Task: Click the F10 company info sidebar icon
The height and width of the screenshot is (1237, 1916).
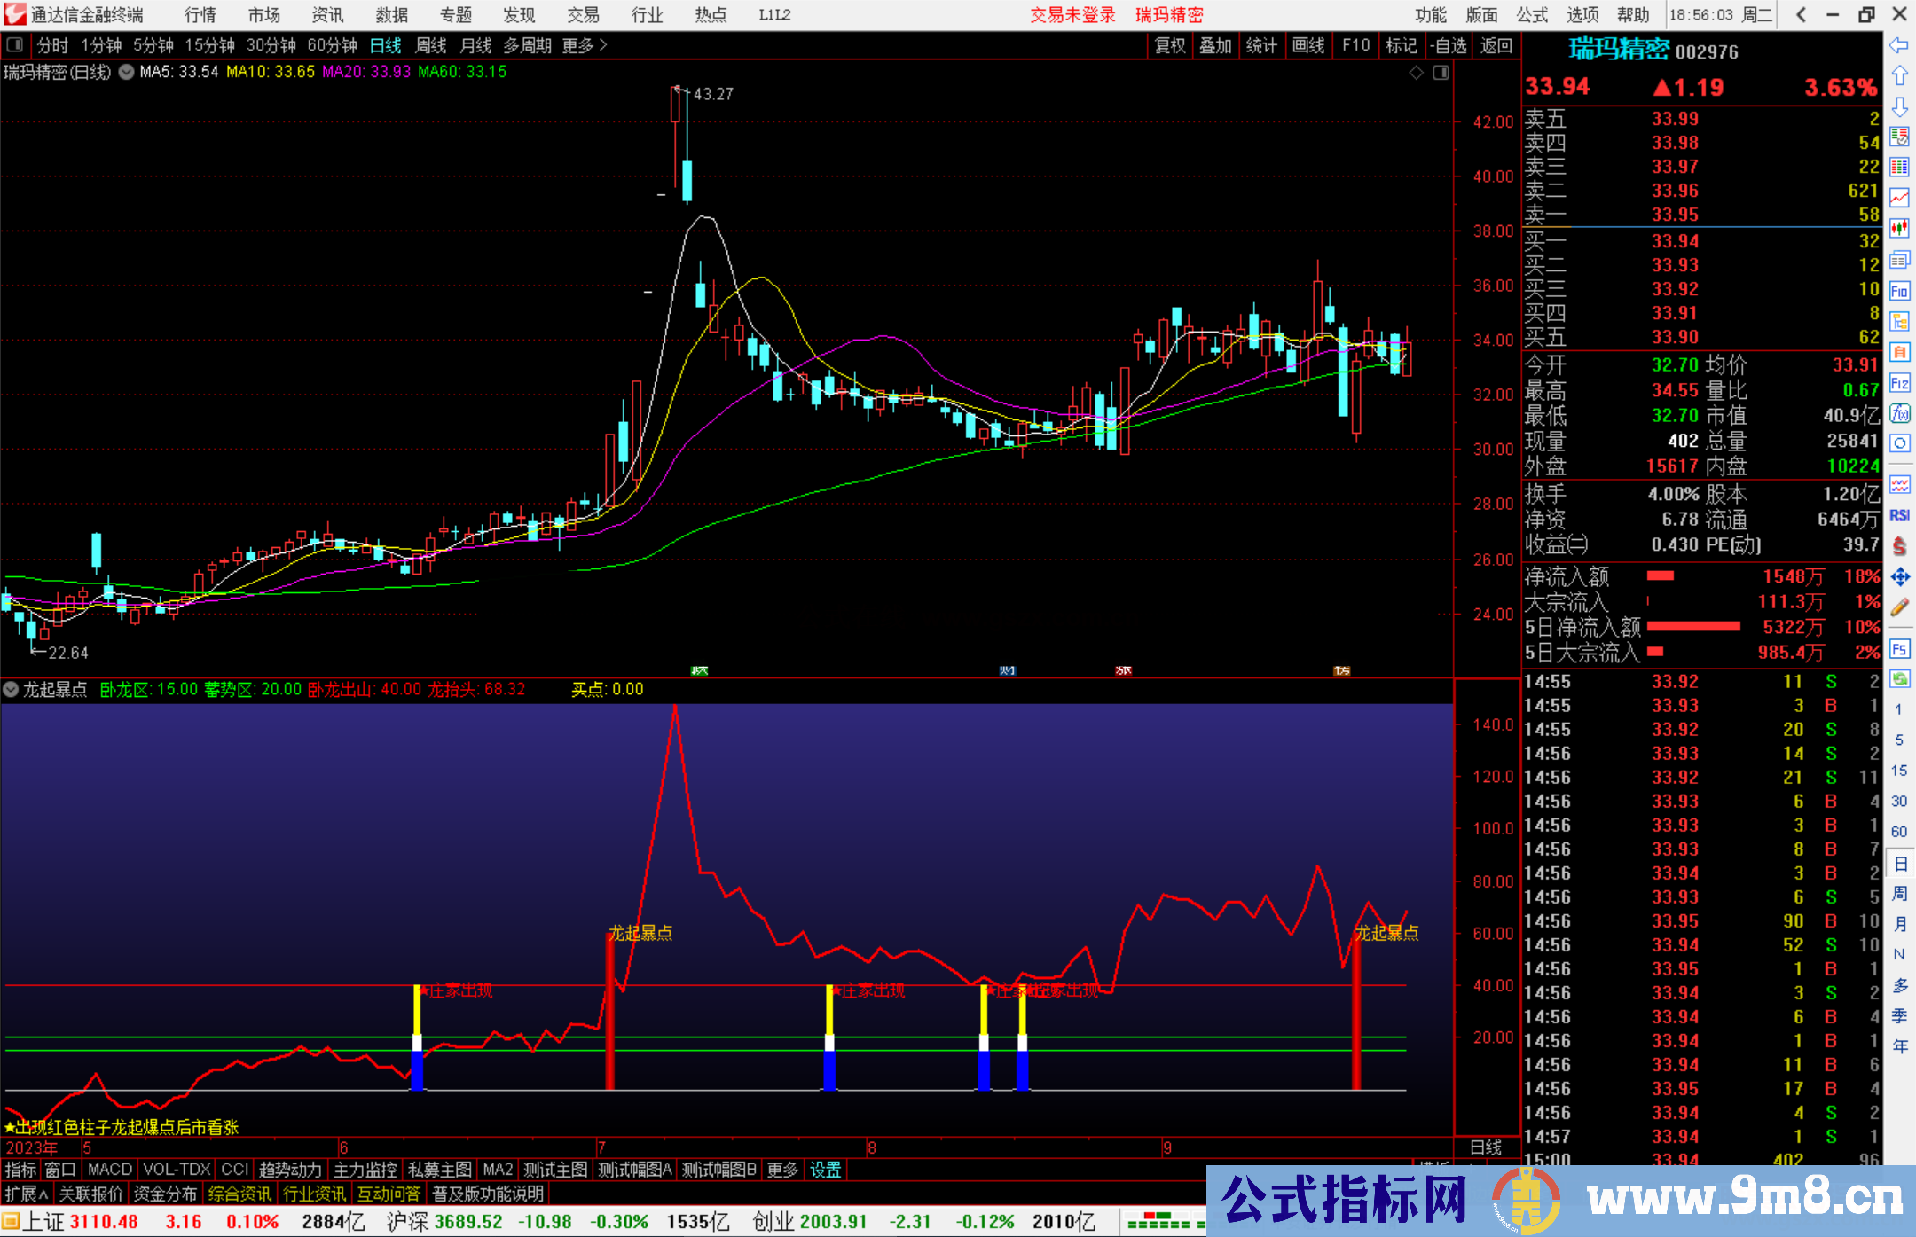Action: tap(1899, 291)
